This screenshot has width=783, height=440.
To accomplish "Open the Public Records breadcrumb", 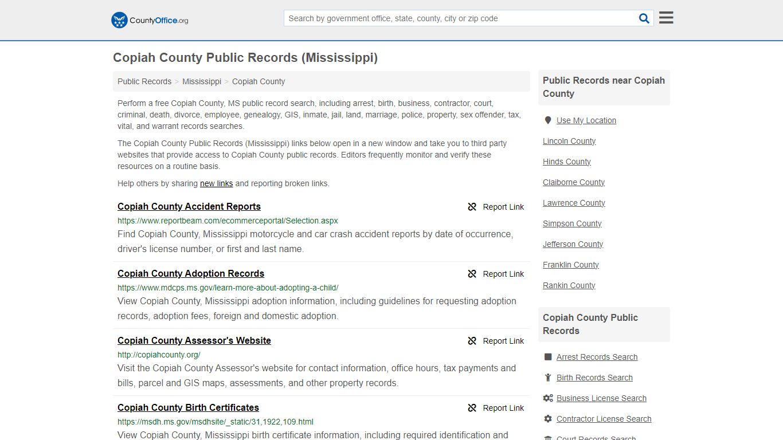I will click(144, 81).
